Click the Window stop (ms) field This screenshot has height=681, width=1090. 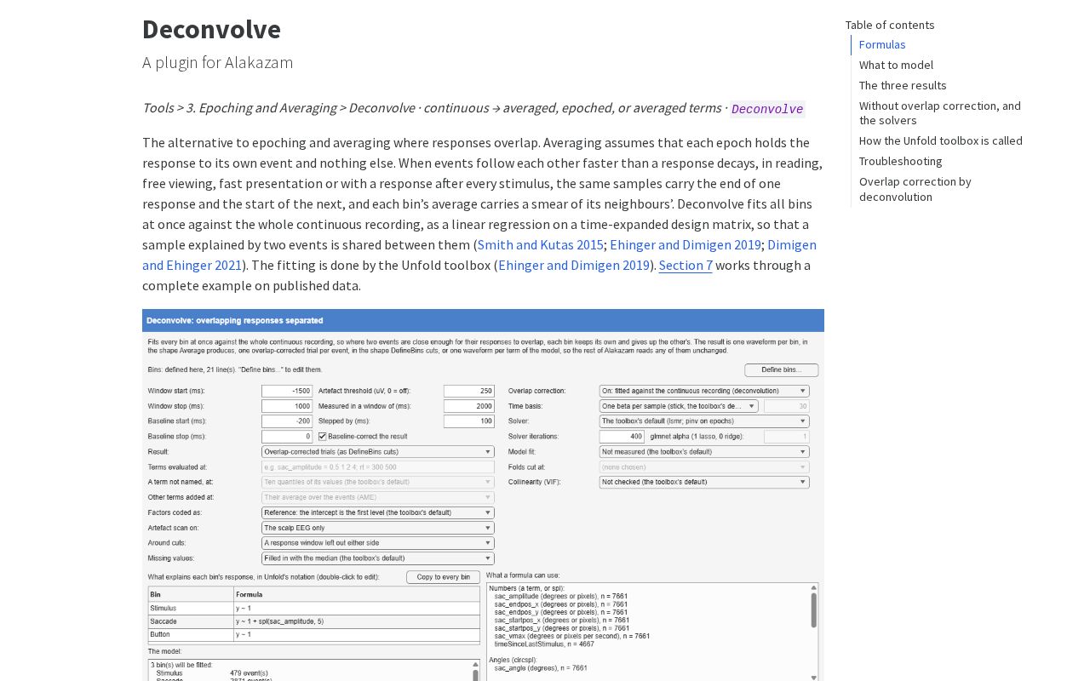(x=287, y=406)
